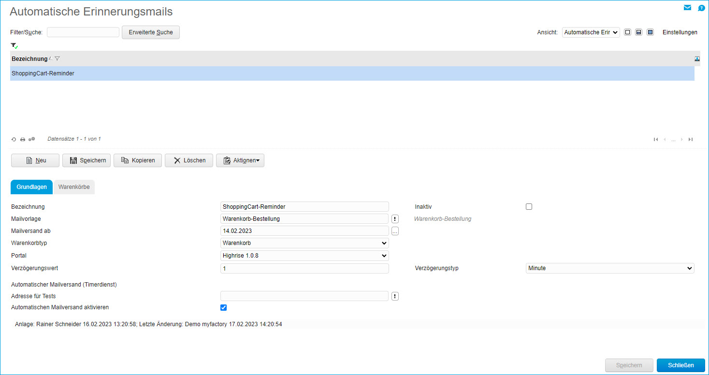Open the Warenkorbtyp dropdown
Image resolution: width=709 pixels, height=375 pixels.
(x=304, y=243)
